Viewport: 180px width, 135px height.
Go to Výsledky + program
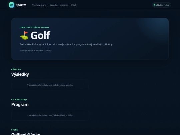point(59,5)
